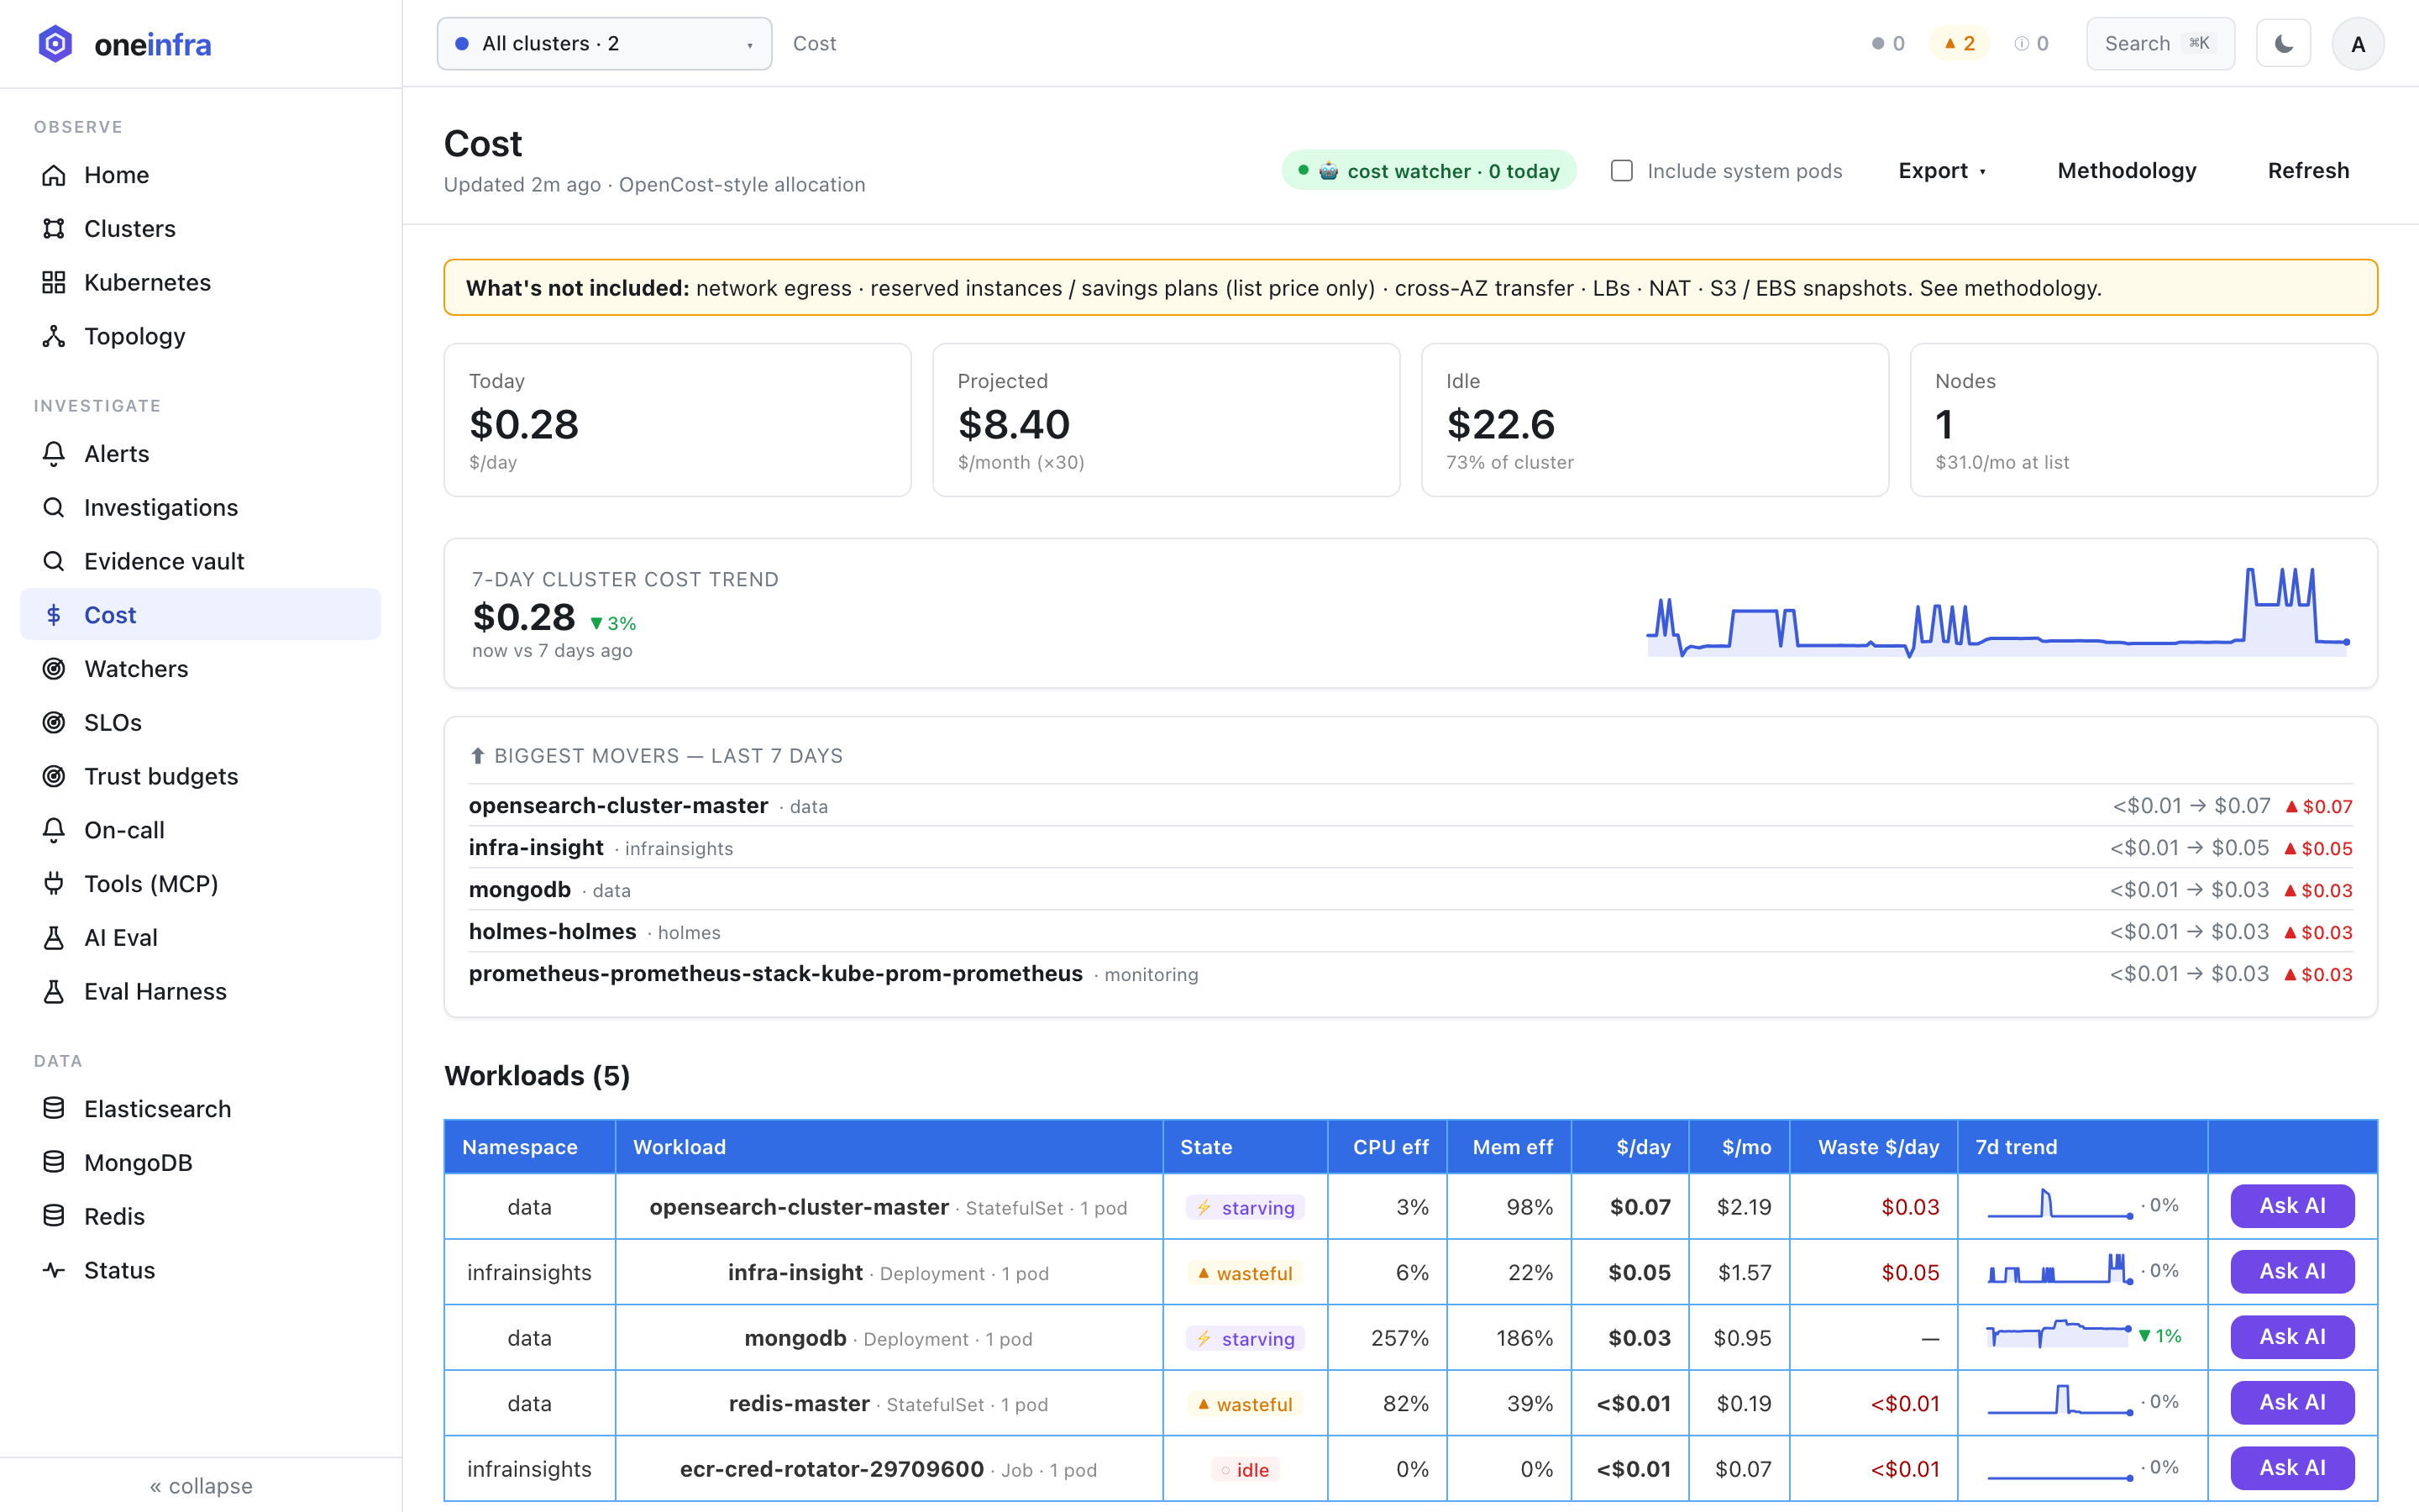Image resolution: width=2419 pixels, height=1512 pixels.
Task: Click the Refresh button
Action: click(x=2308, y=171)
